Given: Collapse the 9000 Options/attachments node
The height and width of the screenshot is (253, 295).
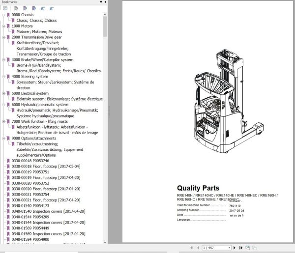Looking at the screenshot, I should (x=3, y=139).
